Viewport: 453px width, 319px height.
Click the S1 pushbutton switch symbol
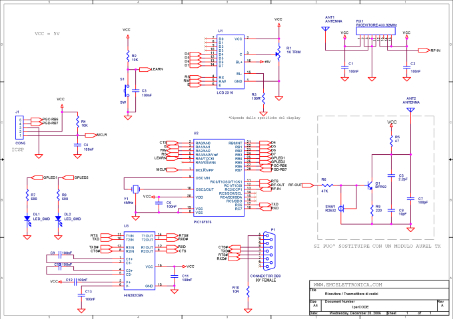point(126,89)
